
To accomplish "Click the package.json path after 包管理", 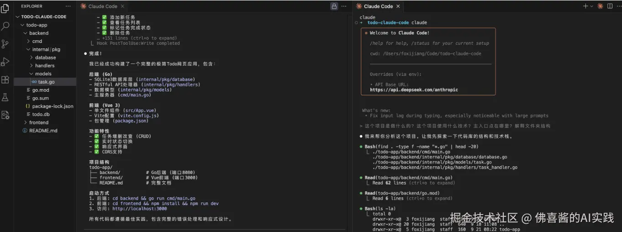I will coord(131,121).
